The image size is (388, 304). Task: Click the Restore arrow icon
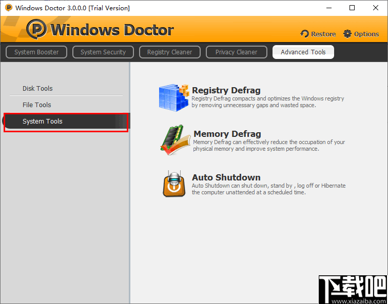click(x=305, y=34)
